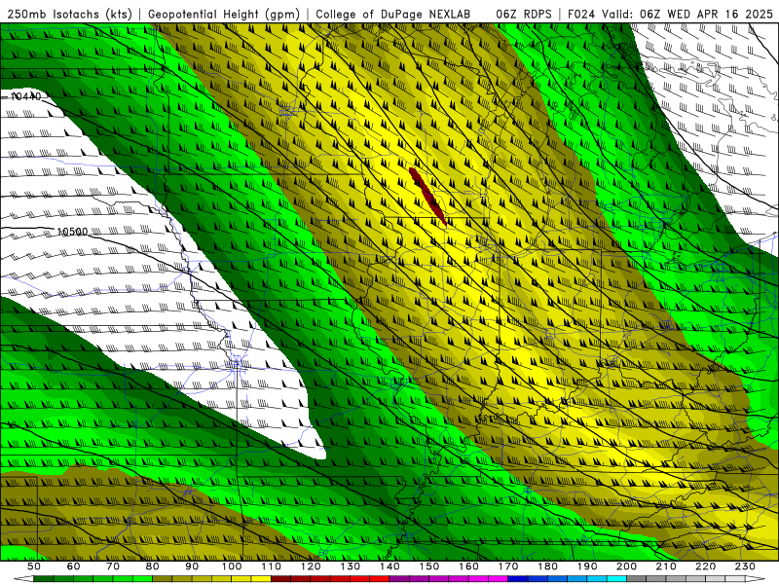Select the 'WED APR 16 2025' valid date
The image size is (779, 584).
[x=720, y=14]
